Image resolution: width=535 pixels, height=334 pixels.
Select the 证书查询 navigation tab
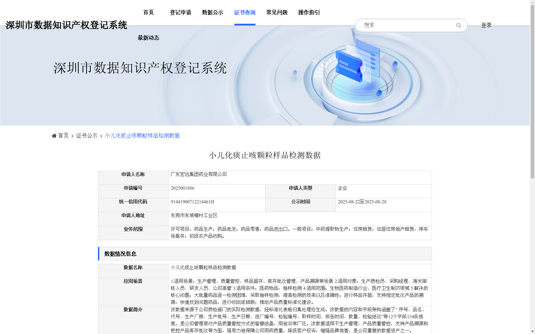click(245, 12)
